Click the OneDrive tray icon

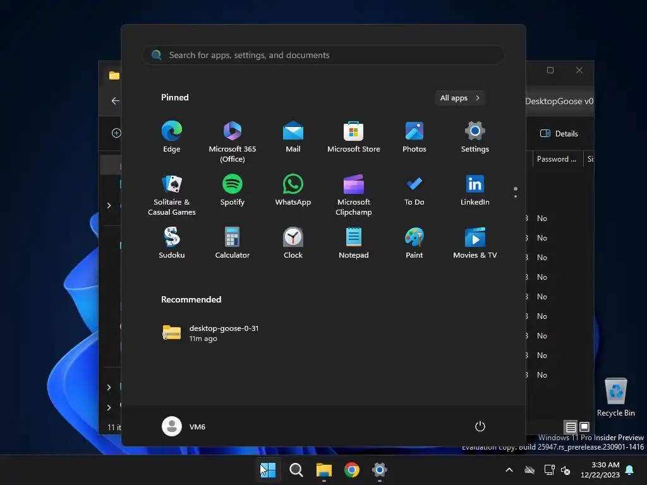529,470
